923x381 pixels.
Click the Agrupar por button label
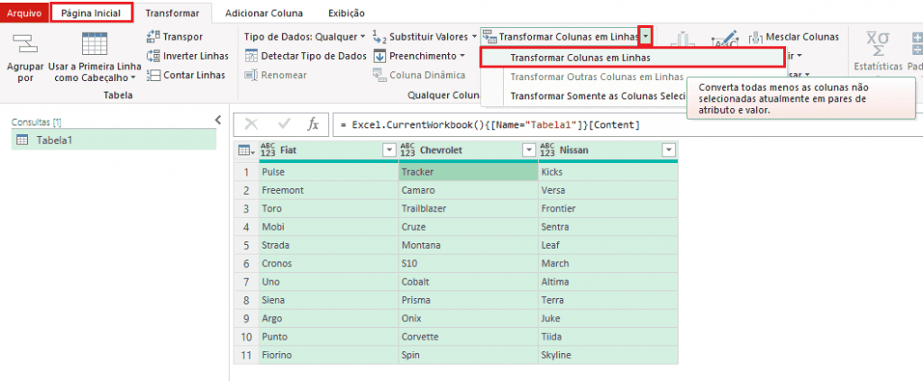click(24, 72)
